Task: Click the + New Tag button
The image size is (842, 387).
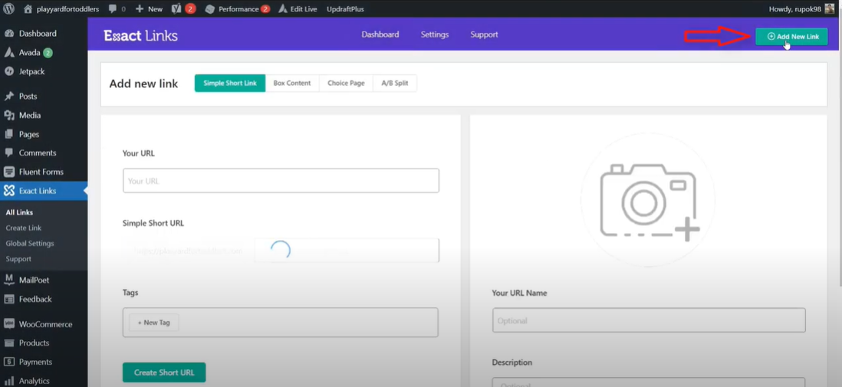Action: click(153, 323)
